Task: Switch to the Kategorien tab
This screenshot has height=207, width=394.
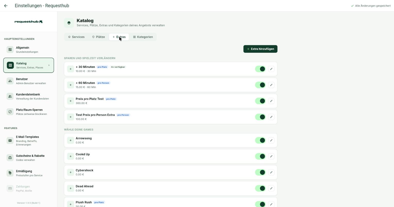Action: (143, 37)
